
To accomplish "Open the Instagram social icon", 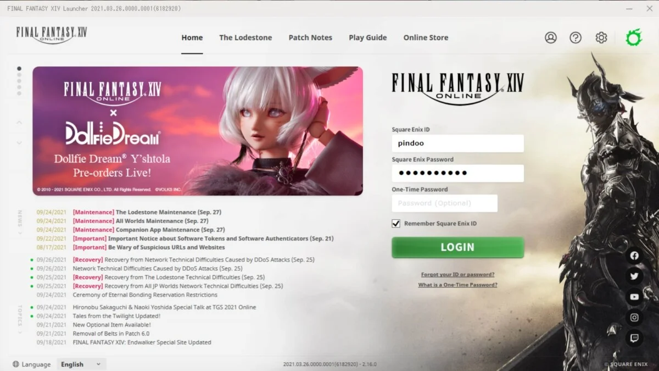I will tap(634, 318).
